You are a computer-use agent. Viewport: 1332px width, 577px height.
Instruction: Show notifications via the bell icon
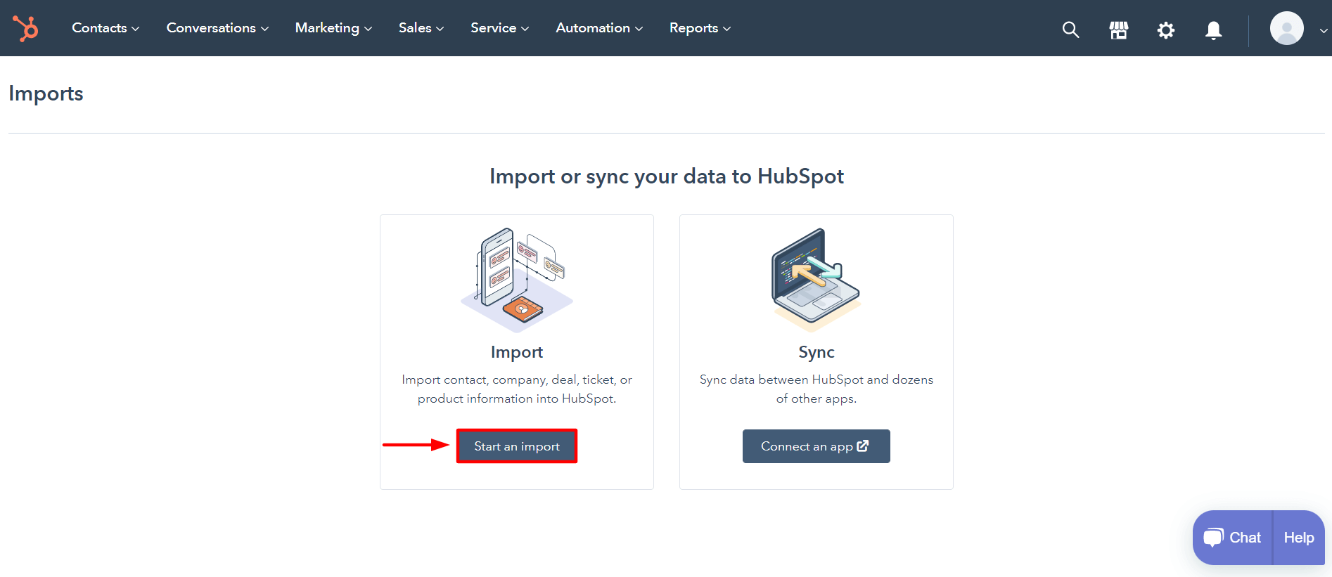click(x=1213, y=30)
